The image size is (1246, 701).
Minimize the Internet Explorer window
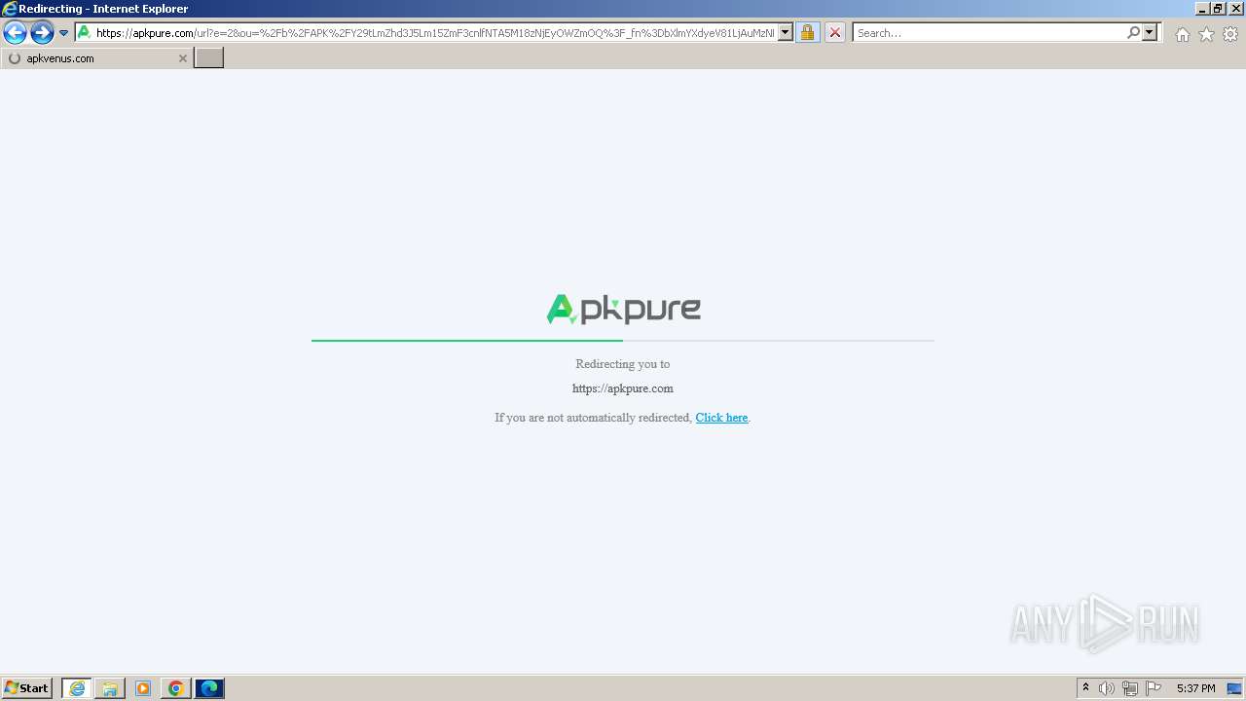tap(1203, 8)
